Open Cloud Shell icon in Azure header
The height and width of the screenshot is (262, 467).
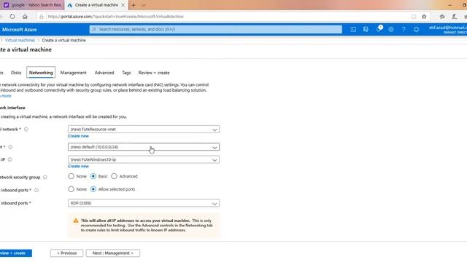point(353,29)
